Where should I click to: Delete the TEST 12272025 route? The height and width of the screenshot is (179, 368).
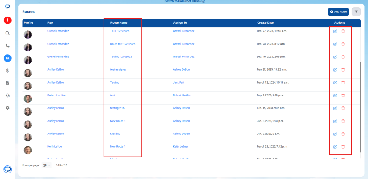343,31
